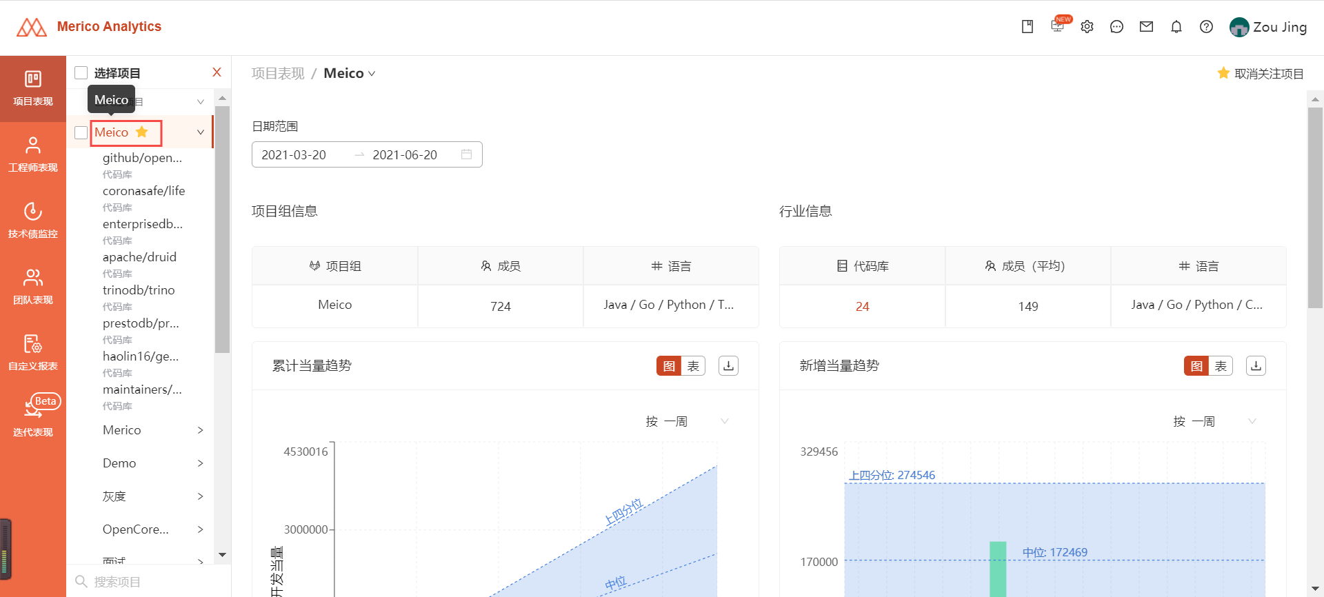This screenshot has height=597, width=1324.
Task: Select repository trinodb/trino
Action: tap(139, 290)
